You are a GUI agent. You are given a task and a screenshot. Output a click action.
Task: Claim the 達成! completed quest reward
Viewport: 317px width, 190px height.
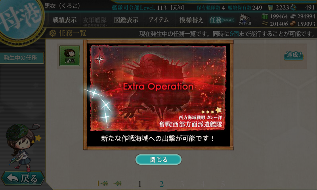[294, 55]
